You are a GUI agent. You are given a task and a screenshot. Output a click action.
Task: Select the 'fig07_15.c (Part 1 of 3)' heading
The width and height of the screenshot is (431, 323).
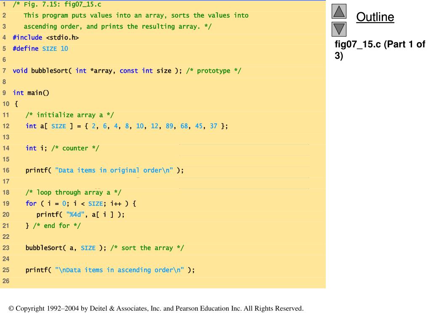click(x=380, y=50)
